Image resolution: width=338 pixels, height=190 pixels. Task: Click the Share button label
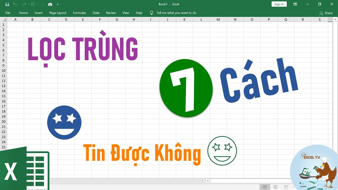328,13
